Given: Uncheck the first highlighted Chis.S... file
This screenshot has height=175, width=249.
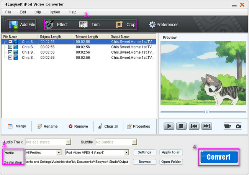Looking at the screenshot, I should [x=10, y=42].
